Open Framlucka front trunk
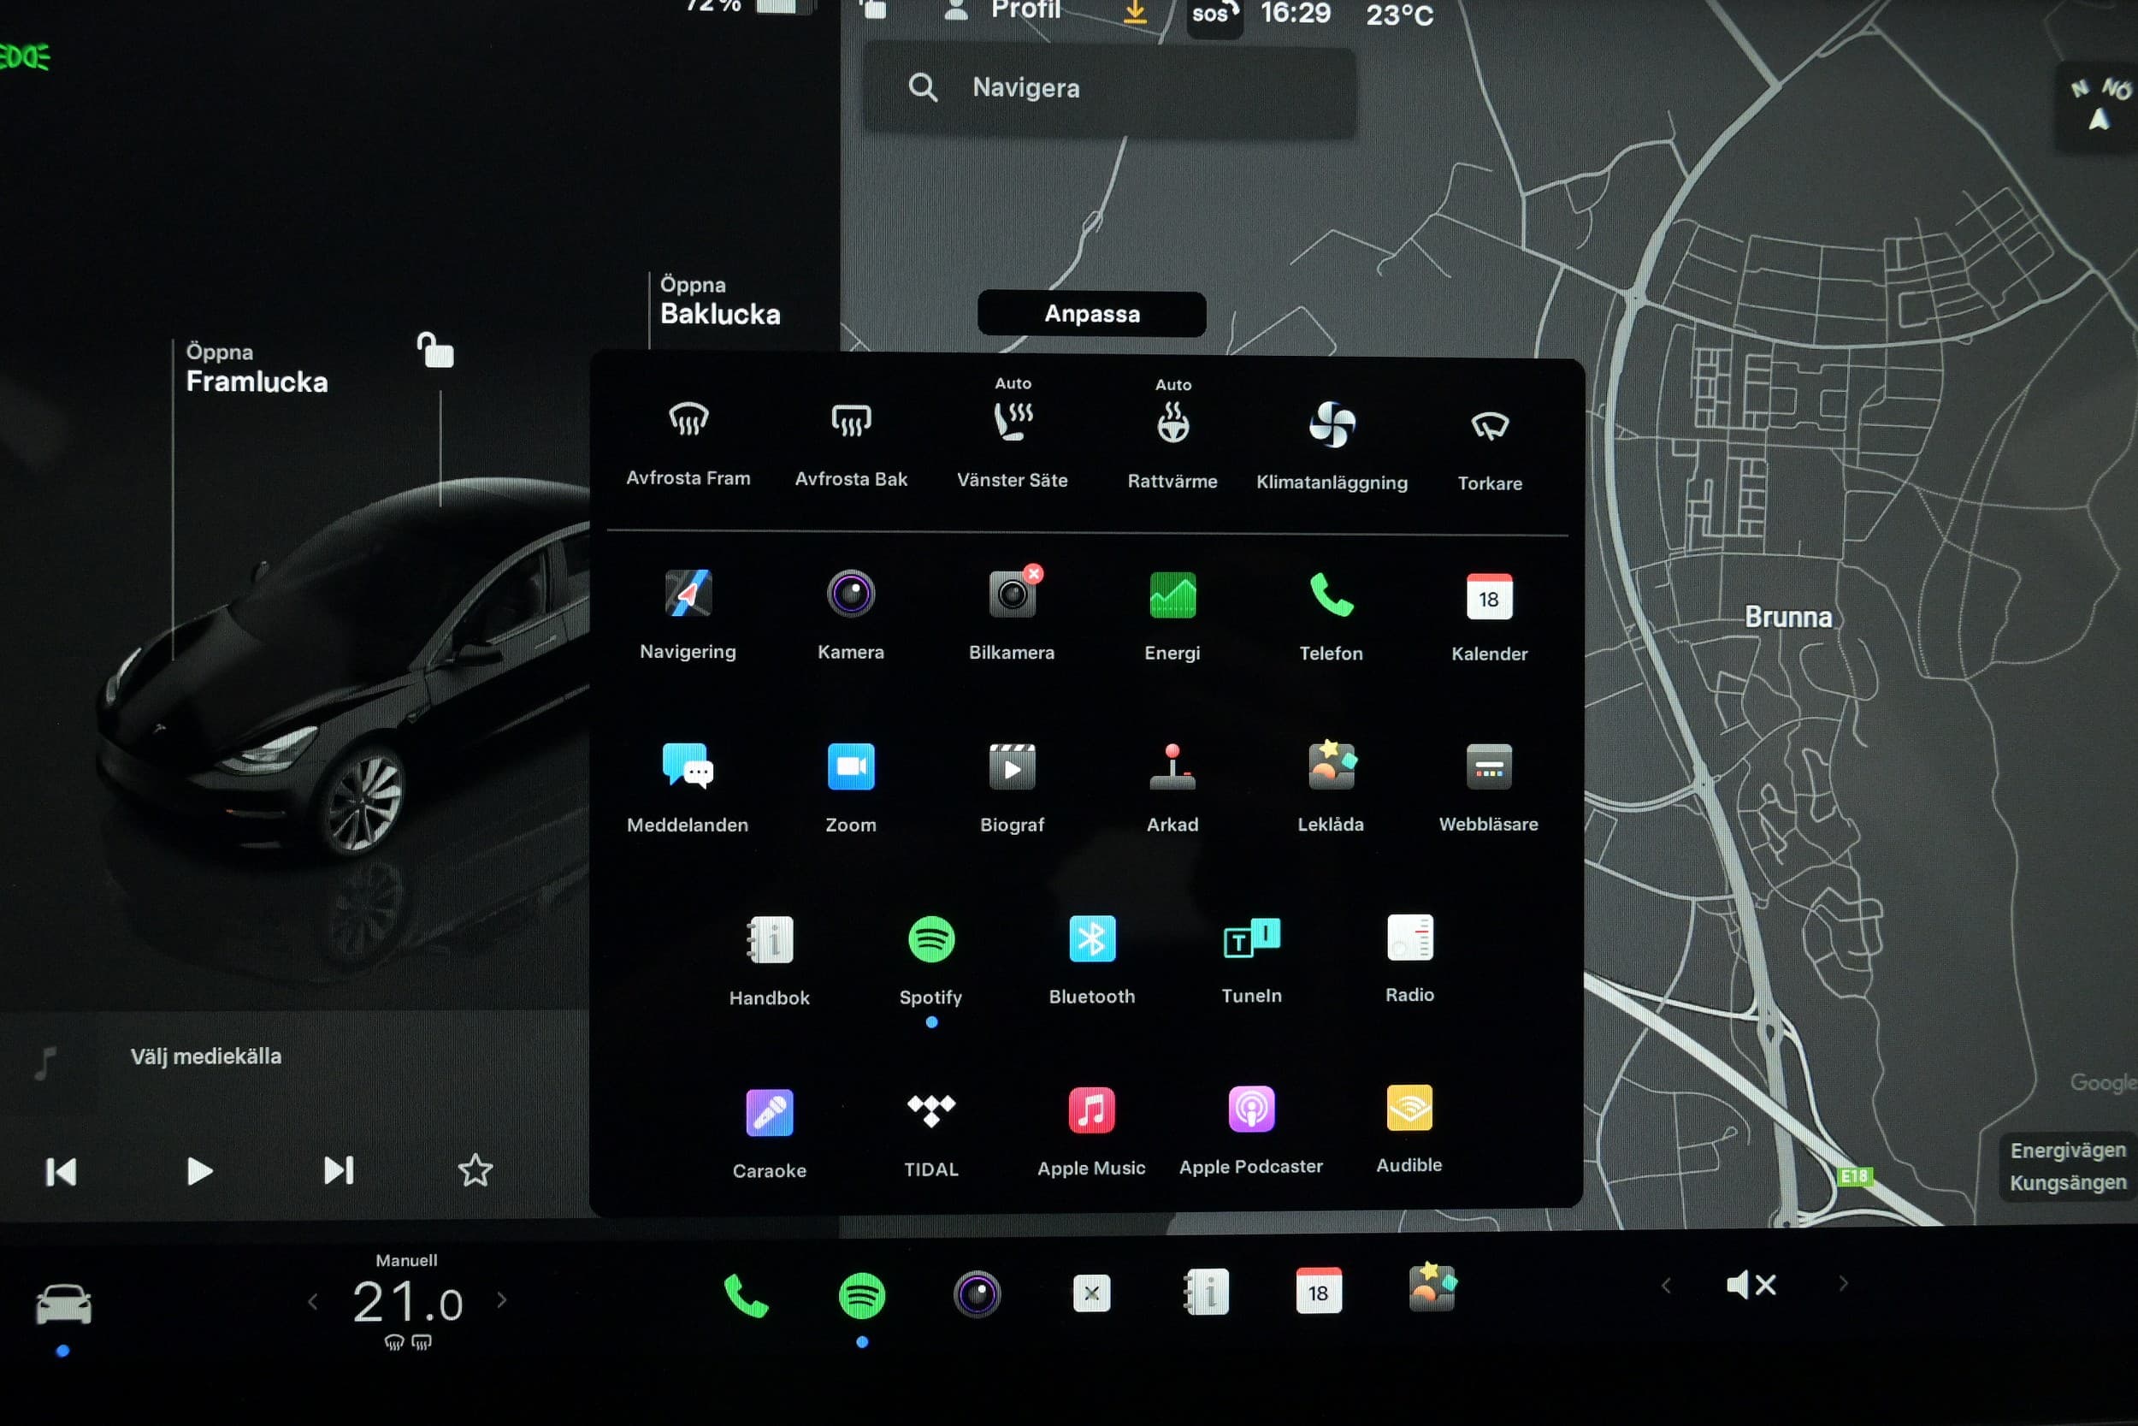The image size is (2138, 1426). pyautogui.click(x=257, y=369)
